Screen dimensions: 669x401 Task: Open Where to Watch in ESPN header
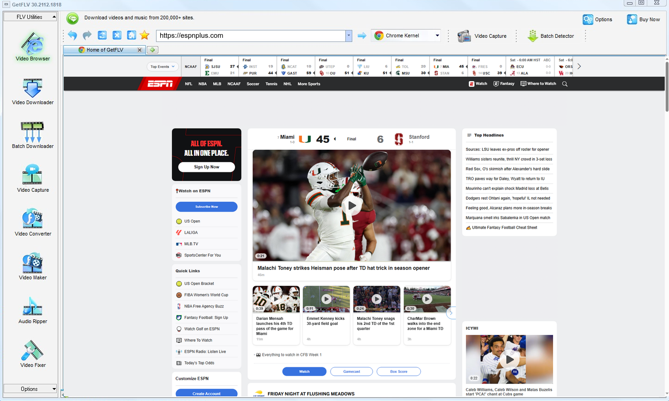tap(538, 84)
